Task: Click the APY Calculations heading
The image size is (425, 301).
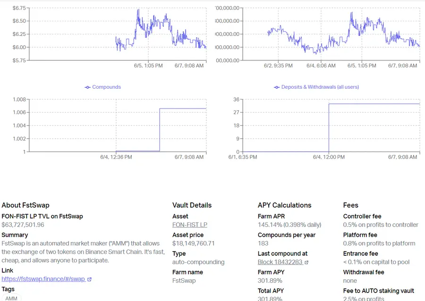Action: pyautogui.click(x=285, y=205)
